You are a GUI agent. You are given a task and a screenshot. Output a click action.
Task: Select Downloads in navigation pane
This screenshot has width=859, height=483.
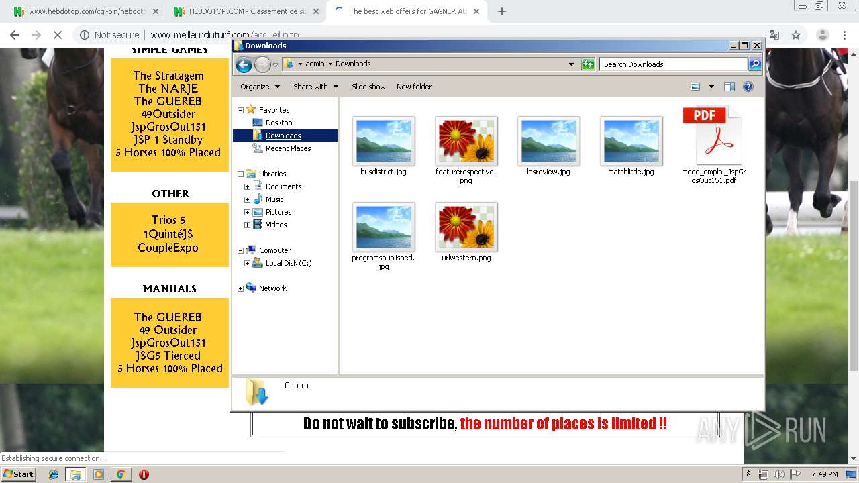[x=283, y=136]
